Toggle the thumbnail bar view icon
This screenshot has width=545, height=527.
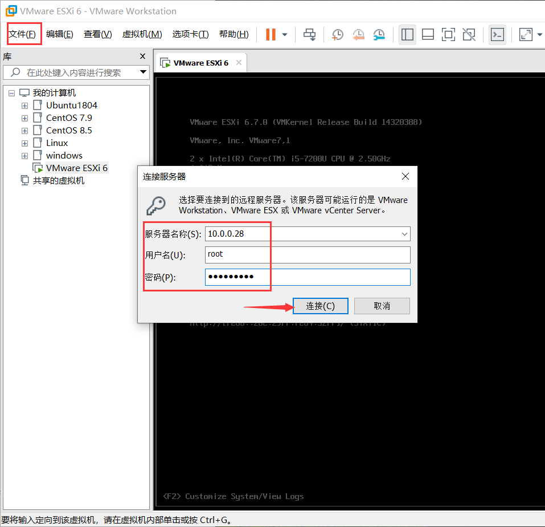(428, 34)
